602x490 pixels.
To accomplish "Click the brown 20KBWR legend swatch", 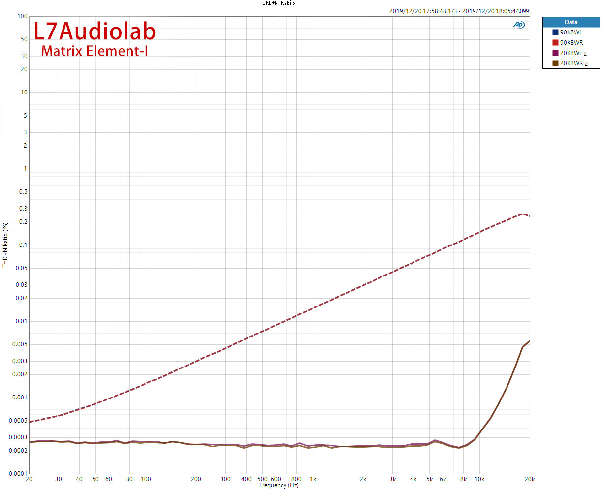I will click(556, 63).
